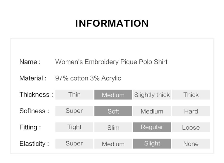
Task: Select the Hard softness option
Action: click(x=191, y=111)
